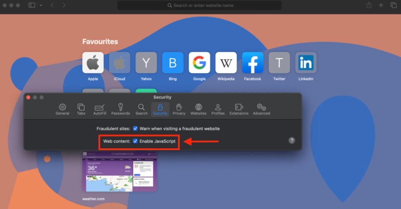Click the help question mark button
The height and width of the screenshot is (209, 401).
tap(292, 140)
